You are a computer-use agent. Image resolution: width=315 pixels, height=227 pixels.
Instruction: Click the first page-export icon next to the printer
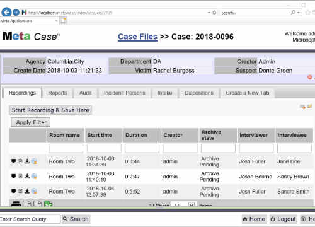pyautogui.click(x=27, y=204)
